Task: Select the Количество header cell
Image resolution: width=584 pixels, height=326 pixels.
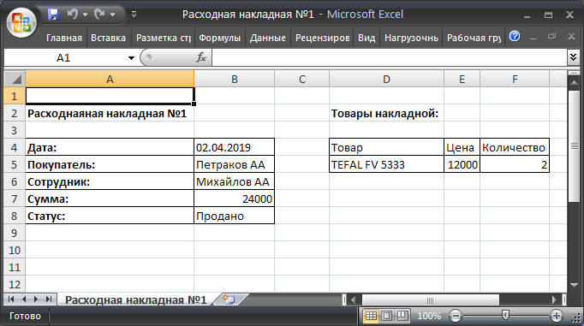Action: coord(515,147)
